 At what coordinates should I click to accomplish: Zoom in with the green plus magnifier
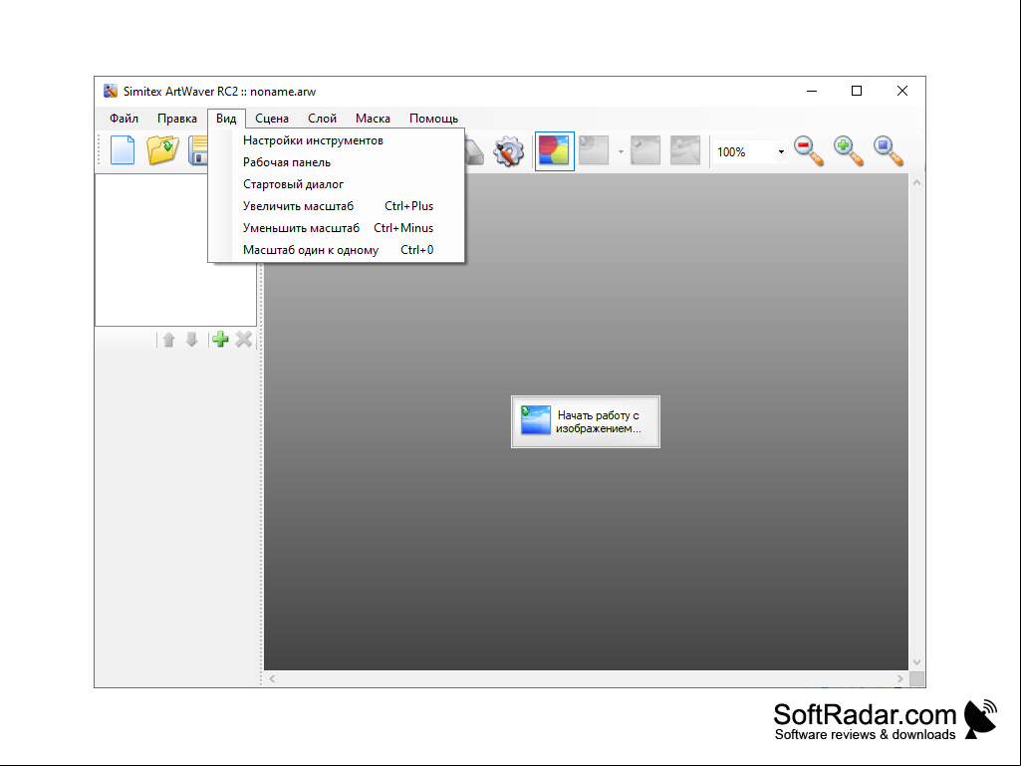click(x=849, y=151)
